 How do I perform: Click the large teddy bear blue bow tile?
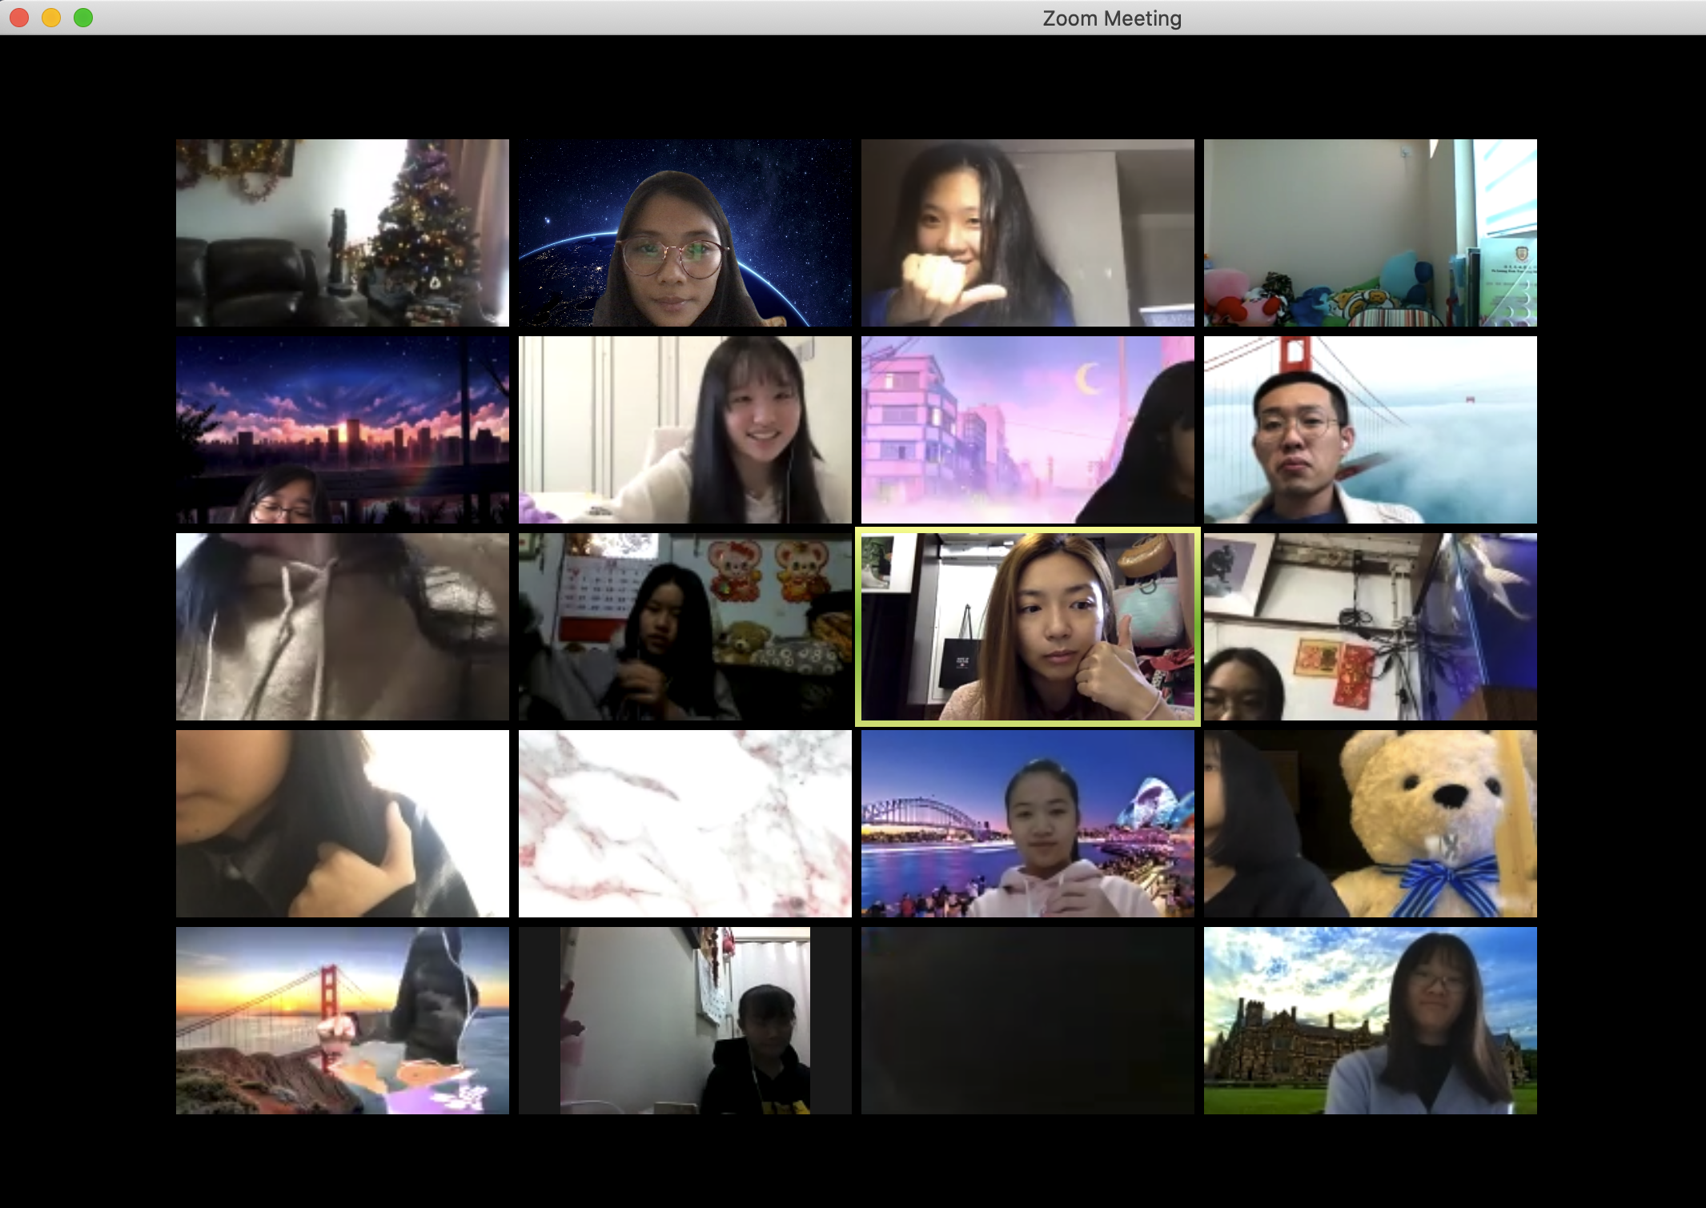coord(1370,824)
